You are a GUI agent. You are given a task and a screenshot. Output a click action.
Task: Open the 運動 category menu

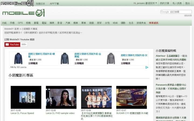coord(123,23)
